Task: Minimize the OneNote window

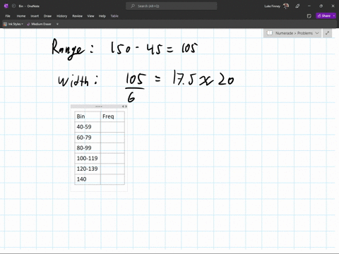Action: [x=309, y=6]
